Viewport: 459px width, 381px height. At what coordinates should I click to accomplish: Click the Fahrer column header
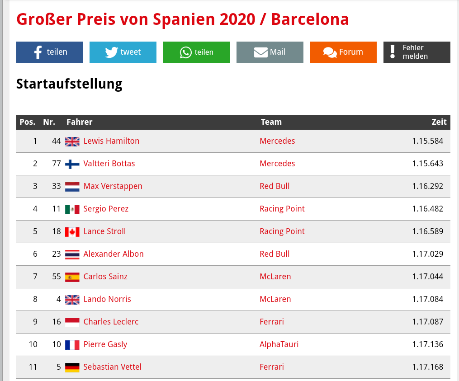pyautogui.click(x=79, y=122)
